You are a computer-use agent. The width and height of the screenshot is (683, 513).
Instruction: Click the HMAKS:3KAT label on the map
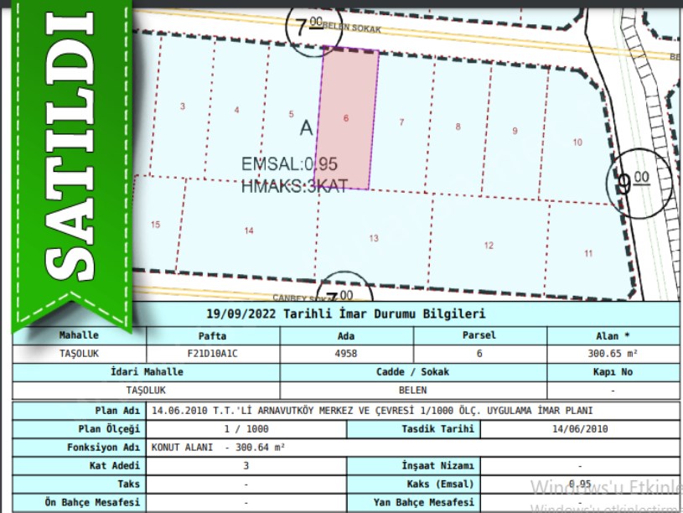click(x=293, y=186)
